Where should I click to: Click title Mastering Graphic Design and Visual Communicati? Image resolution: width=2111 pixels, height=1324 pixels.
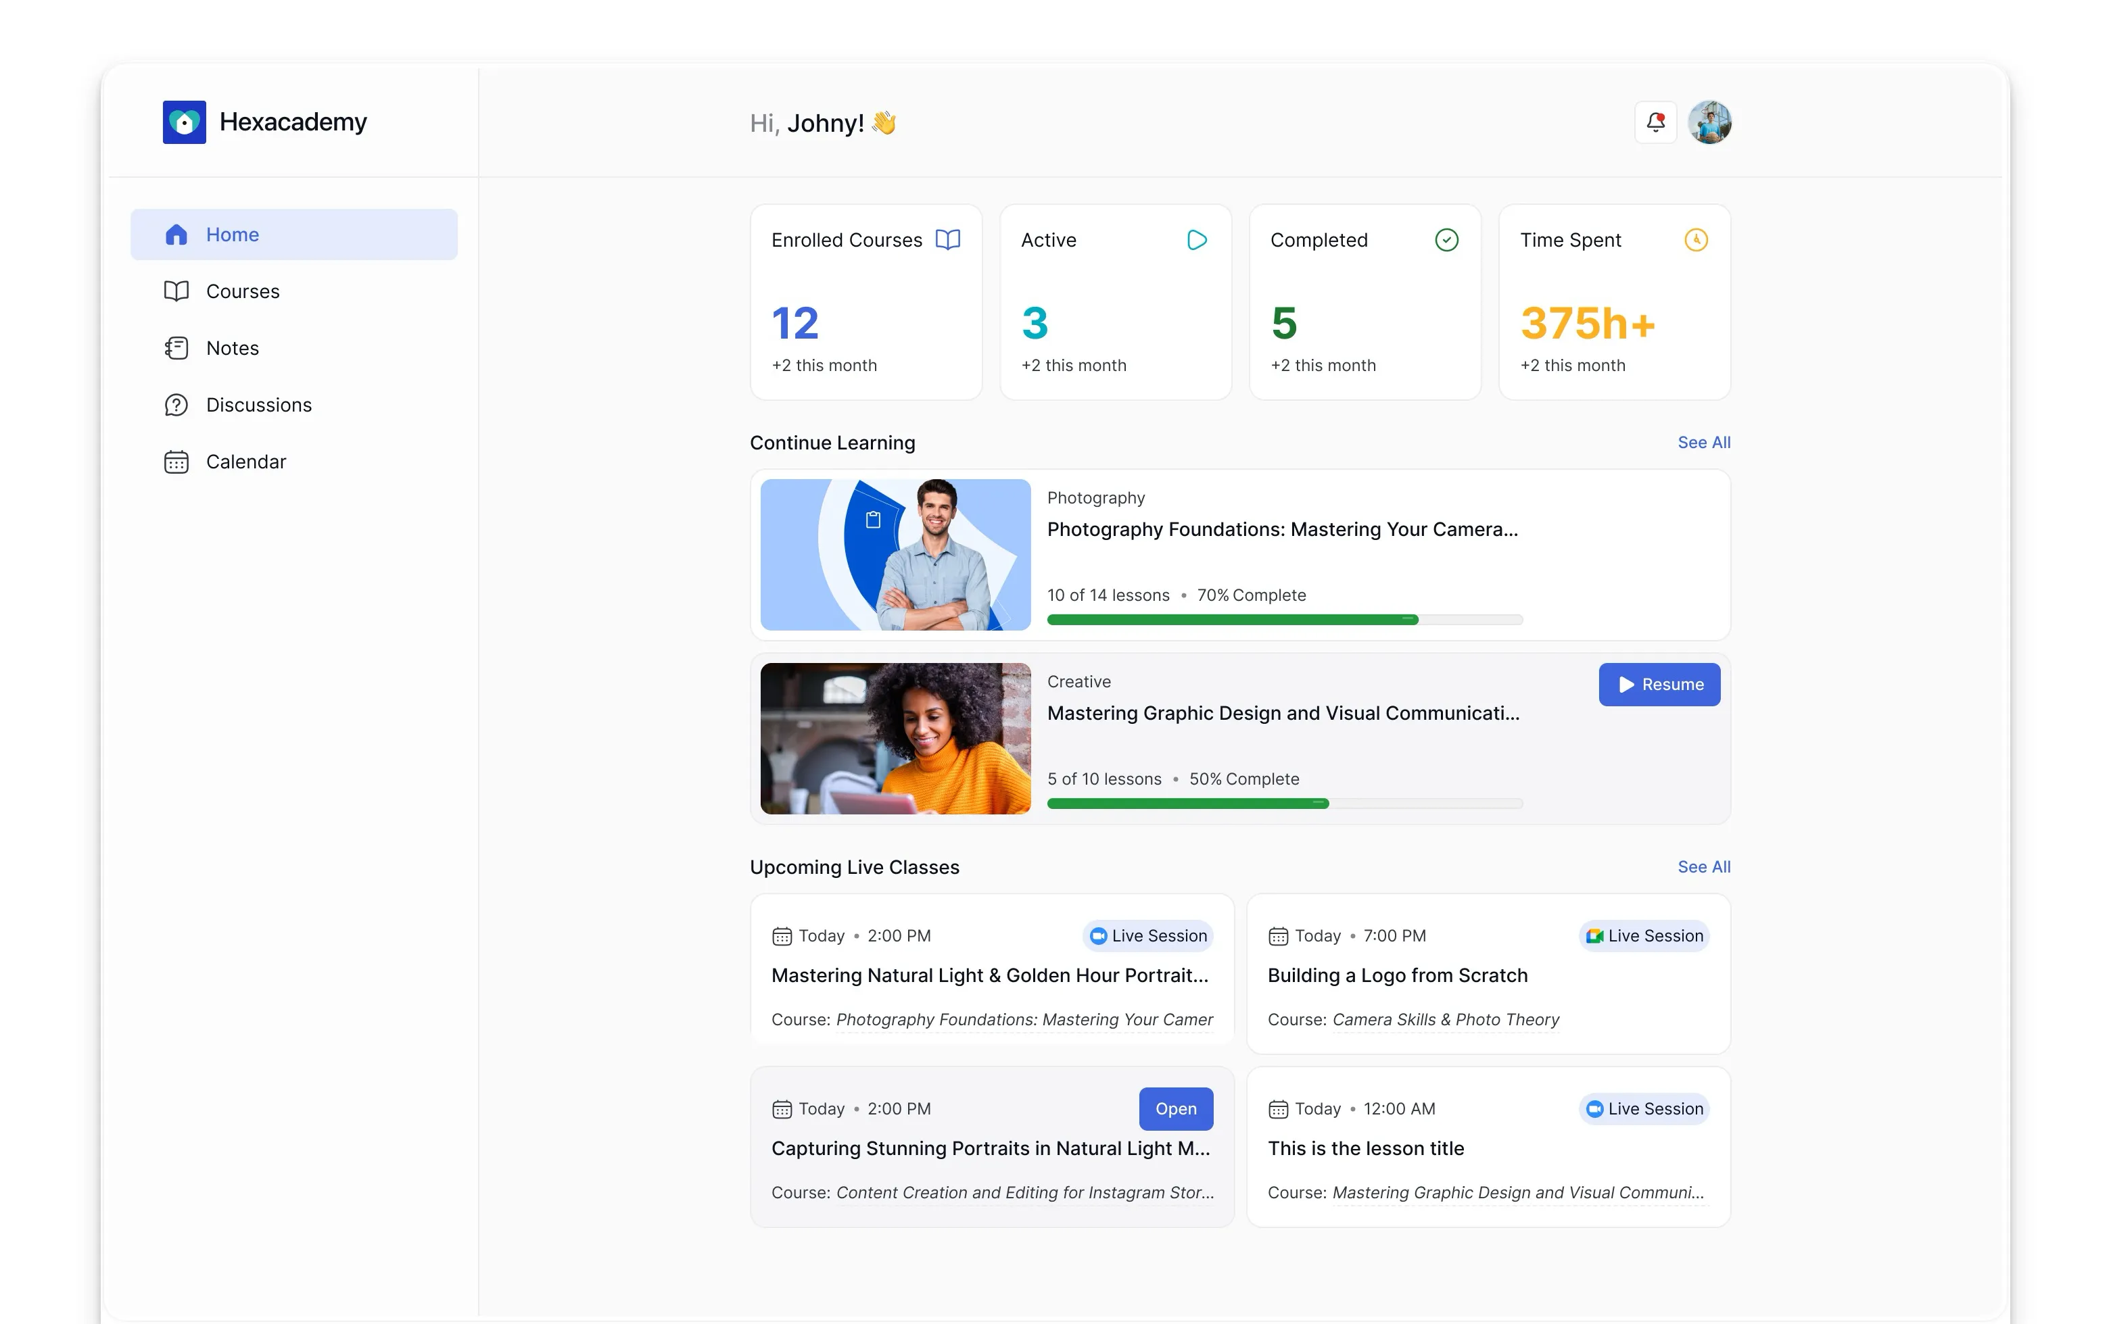coord(1283,714)
